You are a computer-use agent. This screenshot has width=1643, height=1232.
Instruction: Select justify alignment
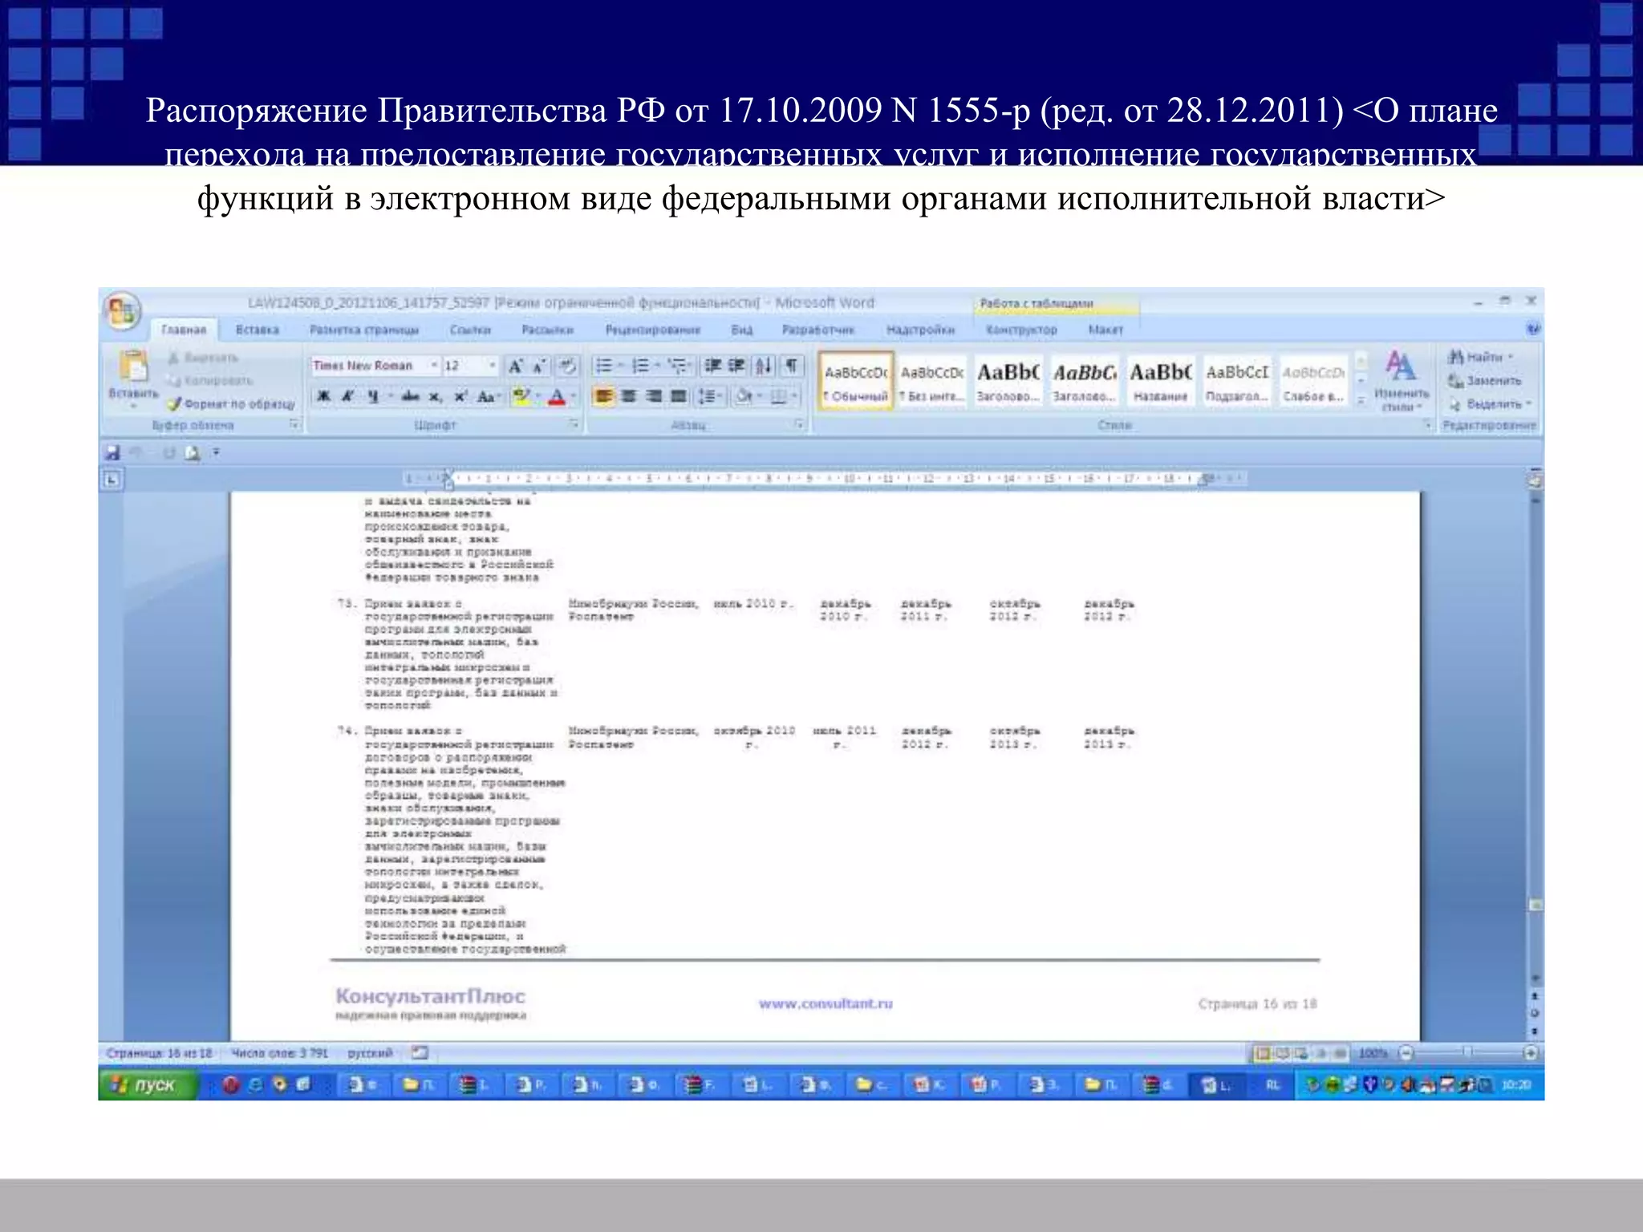pos(679,396)
